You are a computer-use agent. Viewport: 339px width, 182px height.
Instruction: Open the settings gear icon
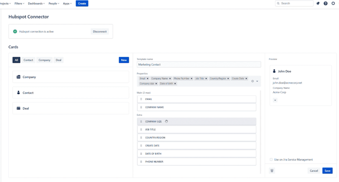pyautogui.click(x=333, y=4)
